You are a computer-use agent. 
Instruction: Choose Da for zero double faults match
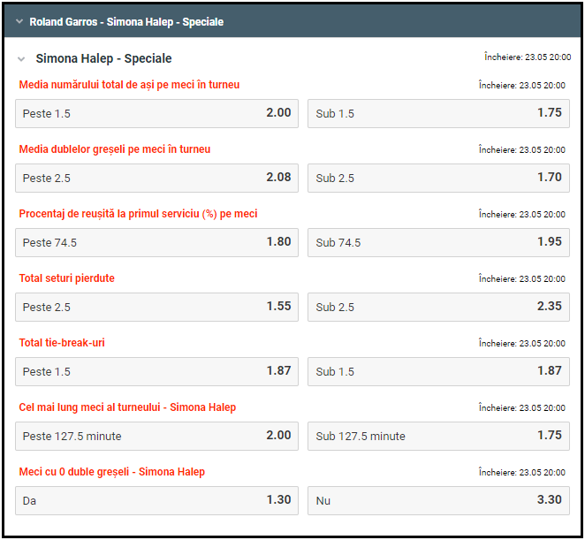click(156, 500)
